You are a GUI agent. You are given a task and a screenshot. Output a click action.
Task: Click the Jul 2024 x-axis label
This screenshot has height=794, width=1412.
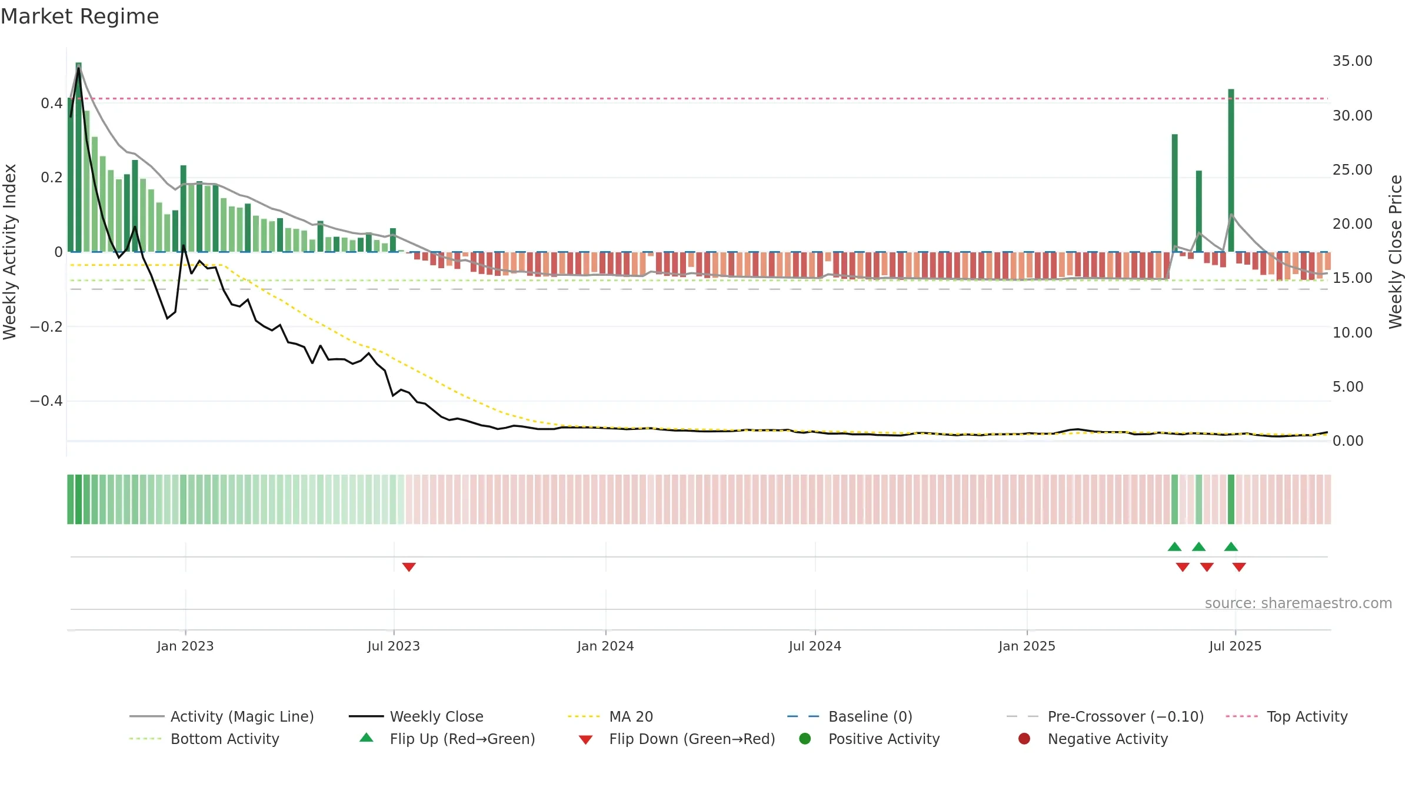tap(815, 646)
